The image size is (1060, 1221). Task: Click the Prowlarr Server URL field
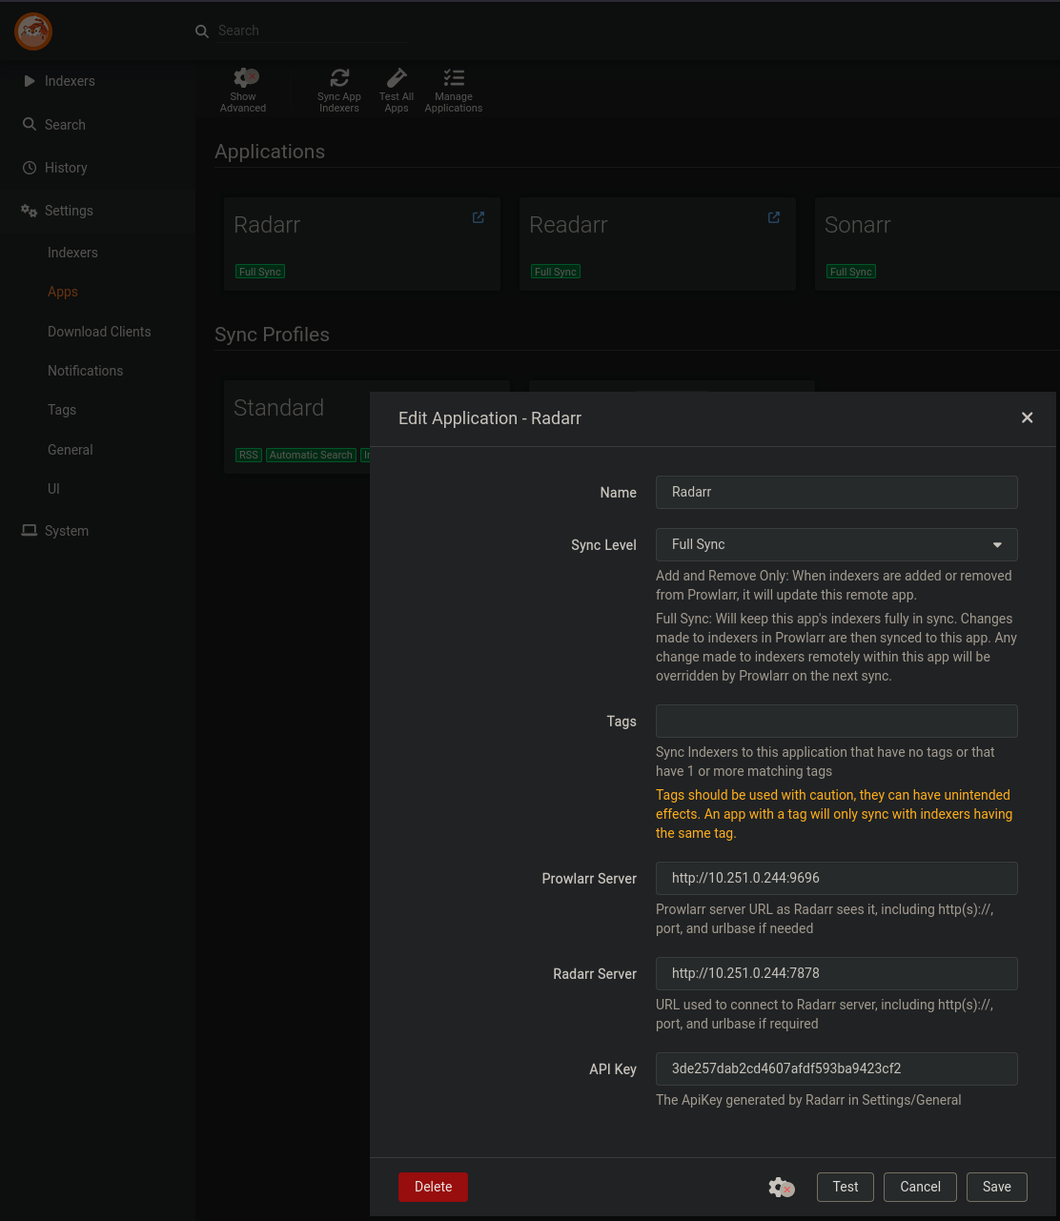pyautogui.click(x=837, y=878)
